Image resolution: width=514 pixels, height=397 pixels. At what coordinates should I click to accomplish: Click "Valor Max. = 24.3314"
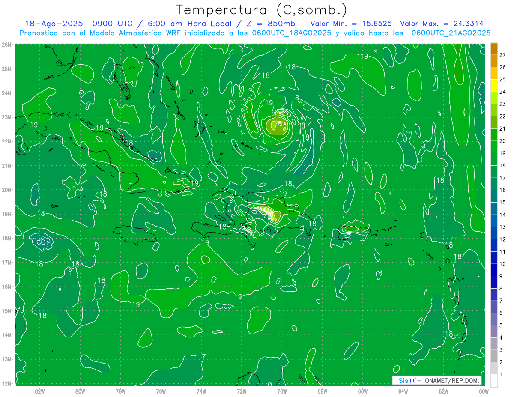[x=442, y=24]
